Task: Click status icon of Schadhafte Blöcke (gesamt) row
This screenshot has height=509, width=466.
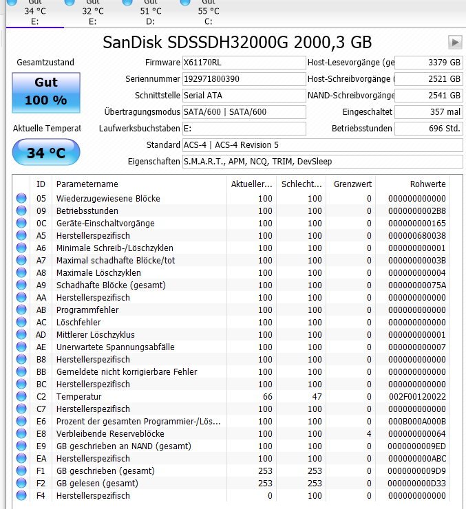Action: (x=21, y=285)
